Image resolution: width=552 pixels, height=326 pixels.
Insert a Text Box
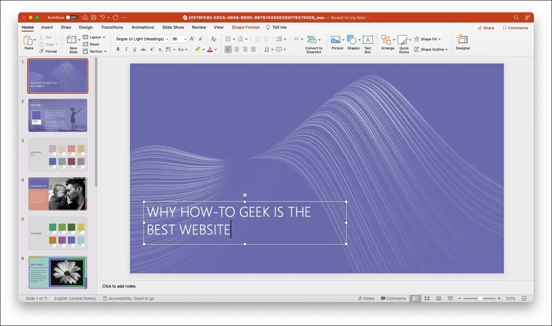click(x=367, y=44)
